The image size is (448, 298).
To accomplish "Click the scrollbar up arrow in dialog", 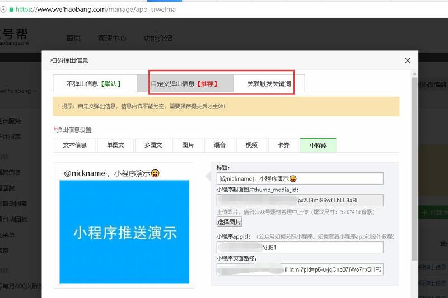I will (414, 74).
